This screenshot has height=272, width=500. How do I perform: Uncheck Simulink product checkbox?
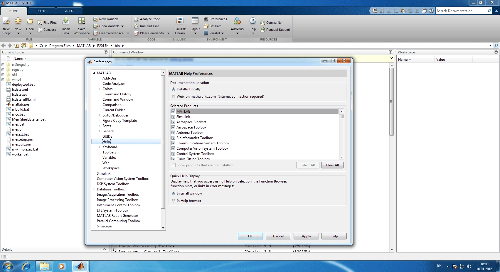click(174, 117)
